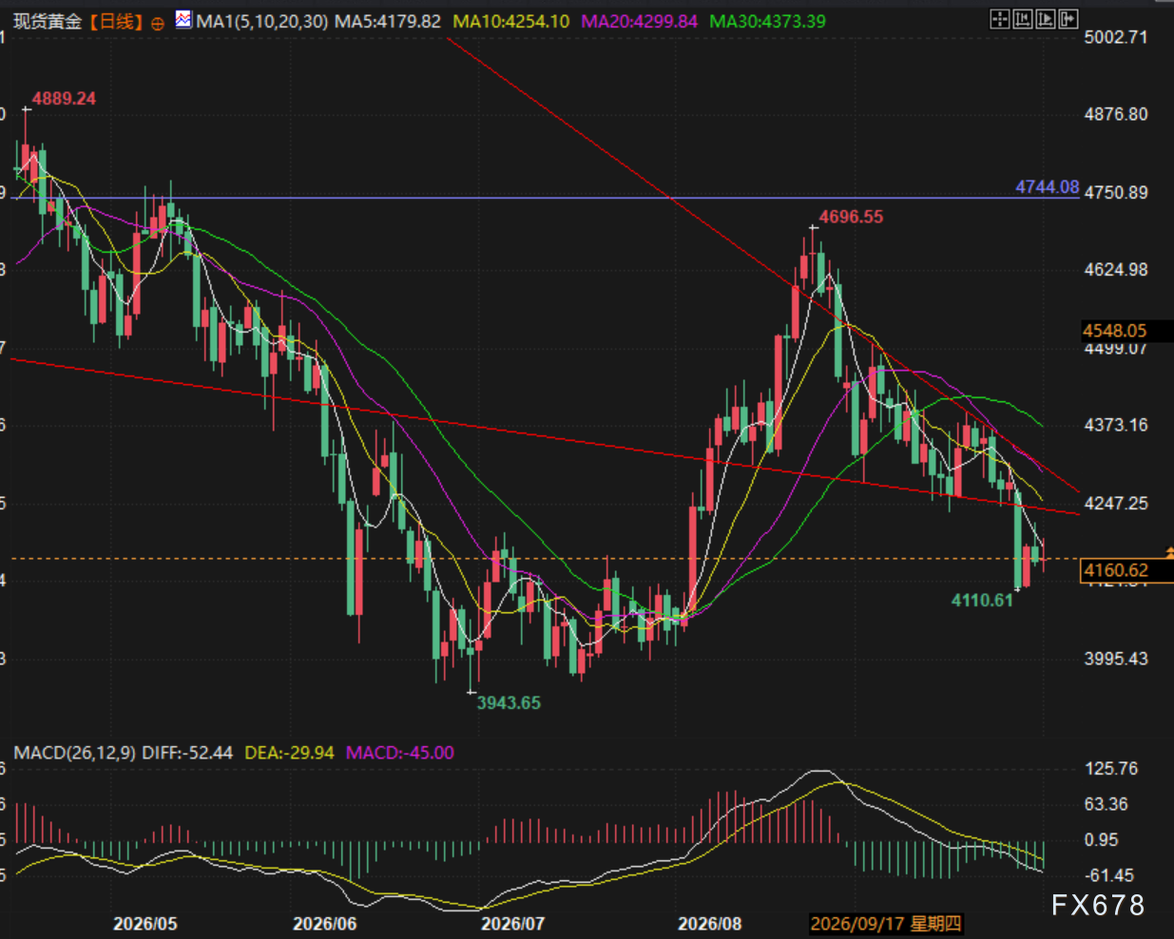Click the expand chart with play-arrow icon
This screenshot has height=939, width=1174.
(1046, 19)
